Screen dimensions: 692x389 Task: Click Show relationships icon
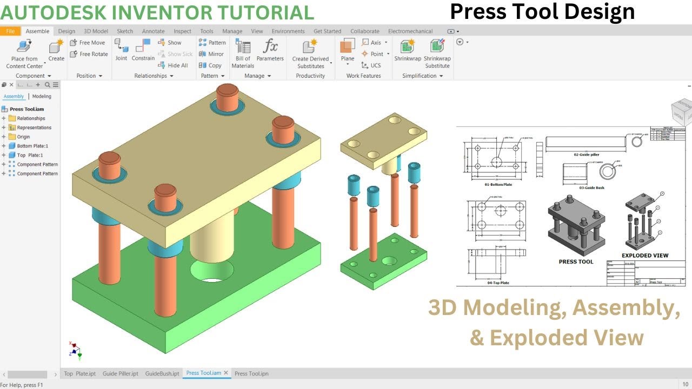pos(162,43)
